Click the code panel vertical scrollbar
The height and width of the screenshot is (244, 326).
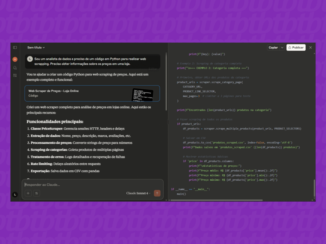tap(314, 188)
